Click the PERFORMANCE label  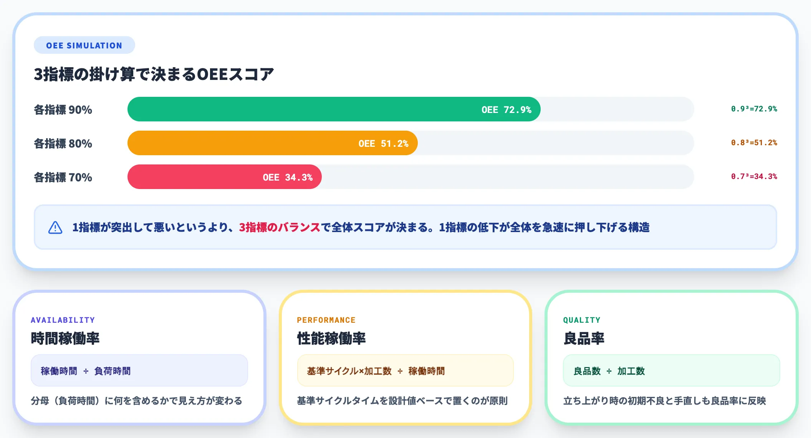point(326,320)
